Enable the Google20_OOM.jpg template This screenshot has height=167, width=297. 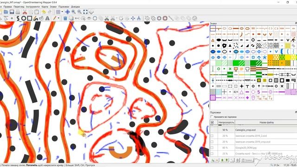point(212,148)
